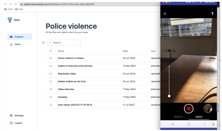Open Projects in the sidebar

point(19,37)
